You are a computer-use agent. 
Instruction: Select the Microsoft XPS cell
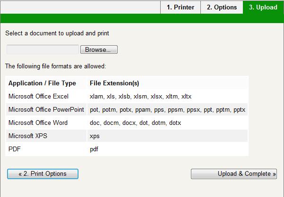pyautogui.click(x=46, y=136)
